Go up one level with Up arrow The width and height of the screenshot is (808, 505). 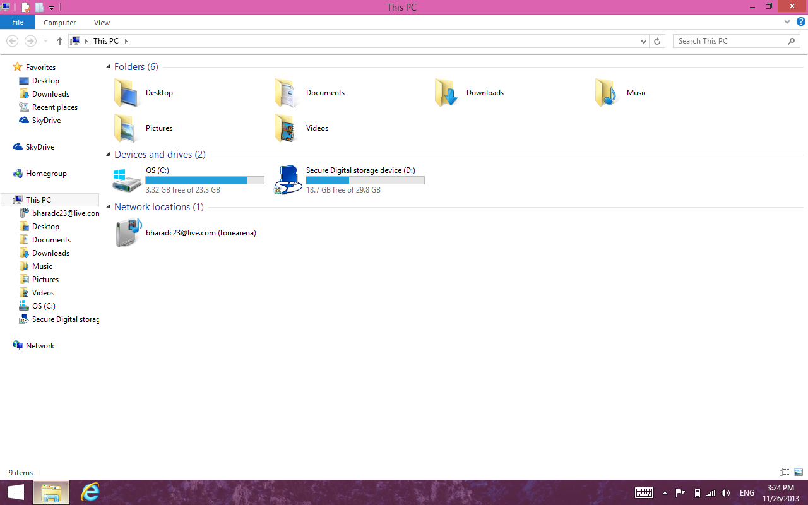tap(59, 41)
